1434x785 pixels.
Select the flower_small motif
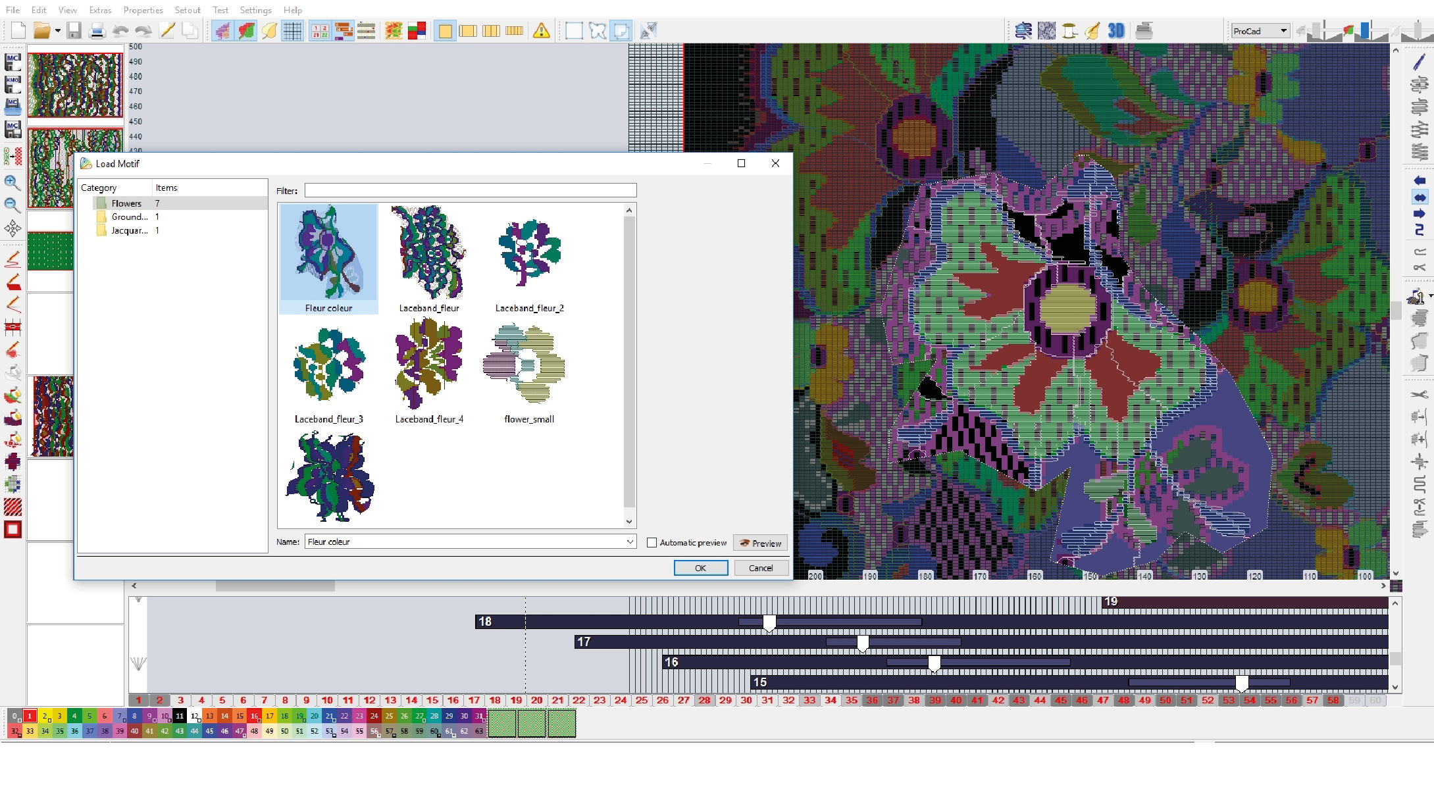click(x=529, y=370)
